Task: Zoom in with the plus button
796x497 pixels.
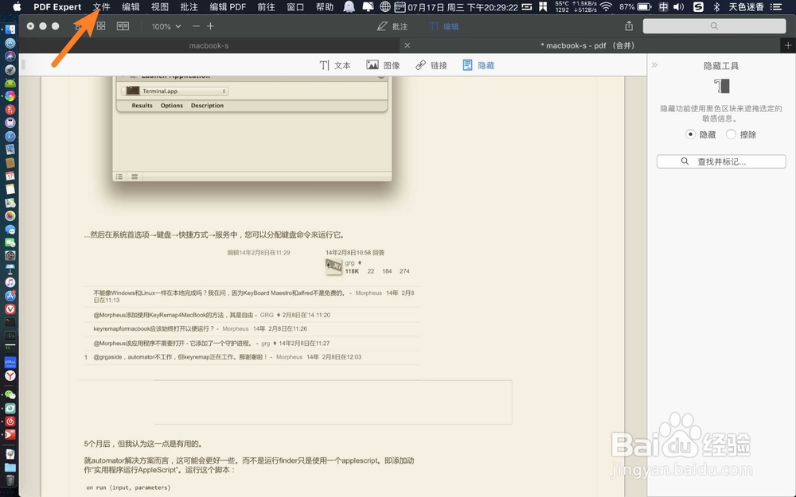Action: click(x=210, y=26)
